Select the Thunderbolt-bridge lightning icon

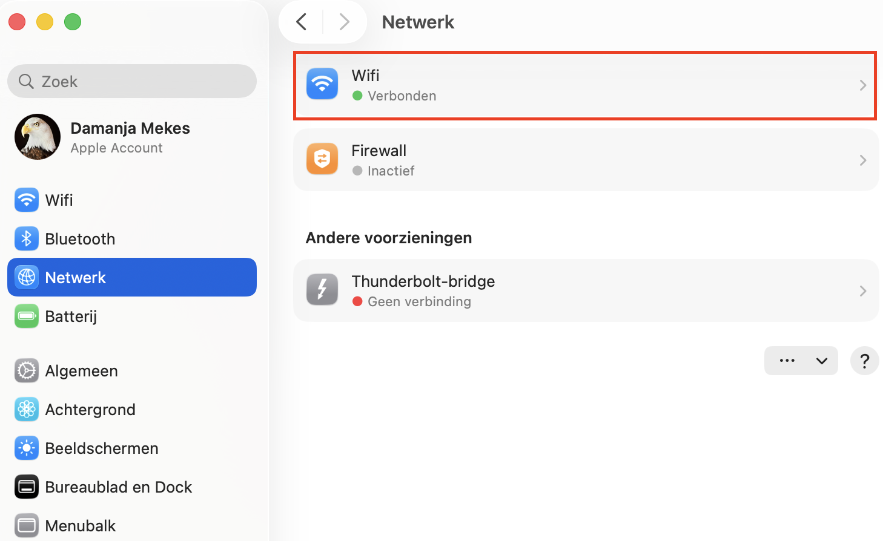(x=322, y=289)
